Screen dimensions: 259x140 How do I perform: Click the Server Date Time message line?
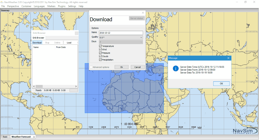202,67
